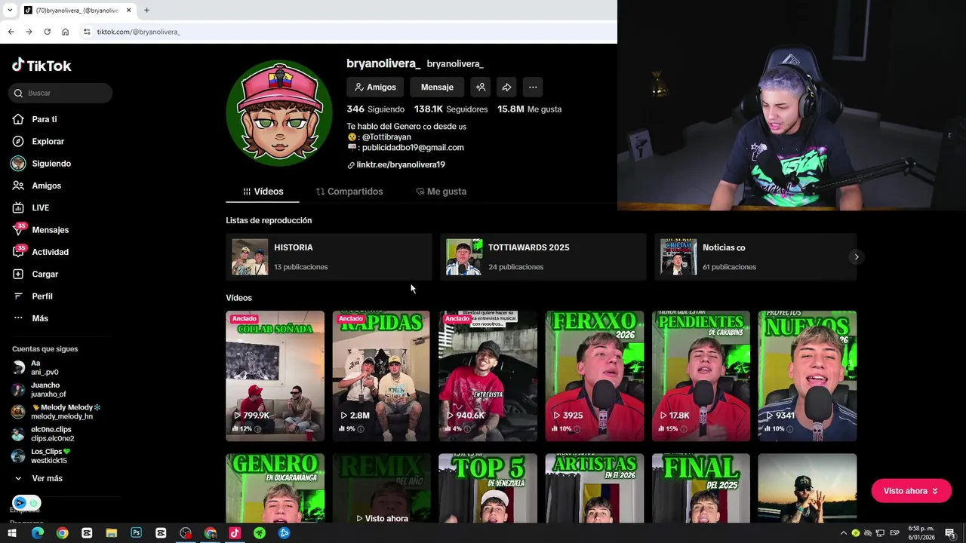Click the tiktok.com address bar
The image size is (966, 543).
347,32
